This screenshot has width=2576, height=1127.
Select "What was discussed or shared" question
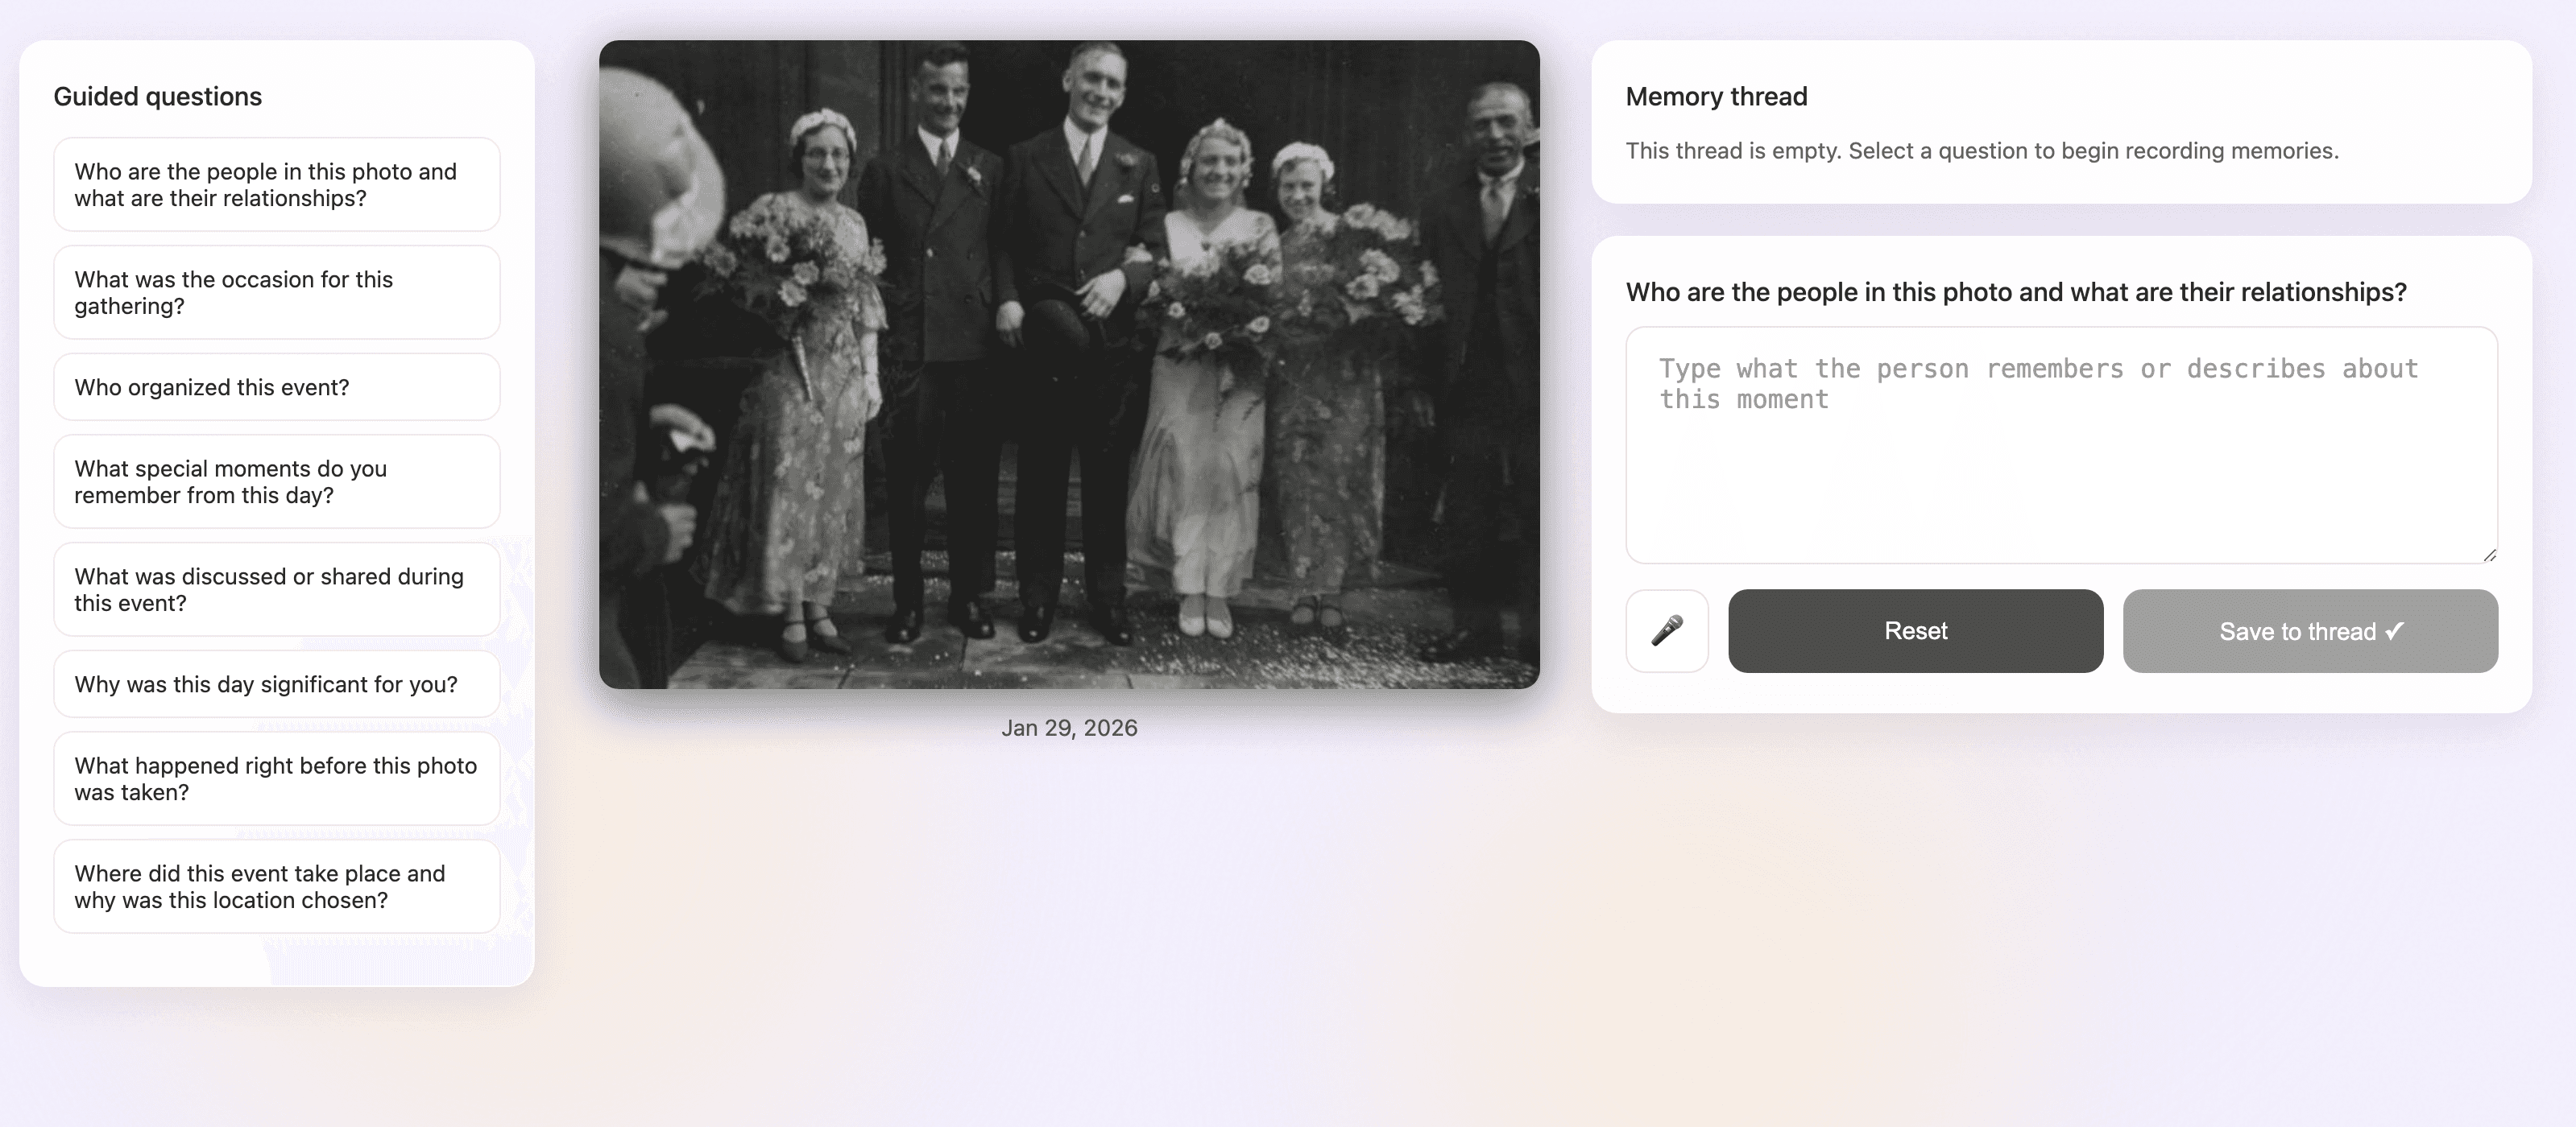[x=277, y=589]
